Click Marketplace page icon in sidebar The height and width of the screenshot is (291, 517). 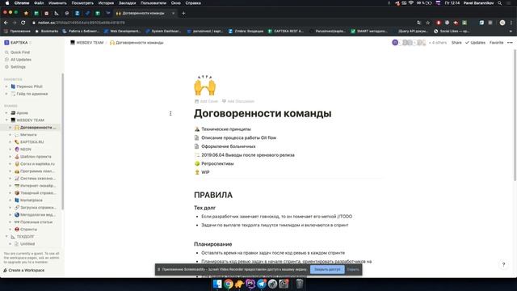(x=17, y=200)
